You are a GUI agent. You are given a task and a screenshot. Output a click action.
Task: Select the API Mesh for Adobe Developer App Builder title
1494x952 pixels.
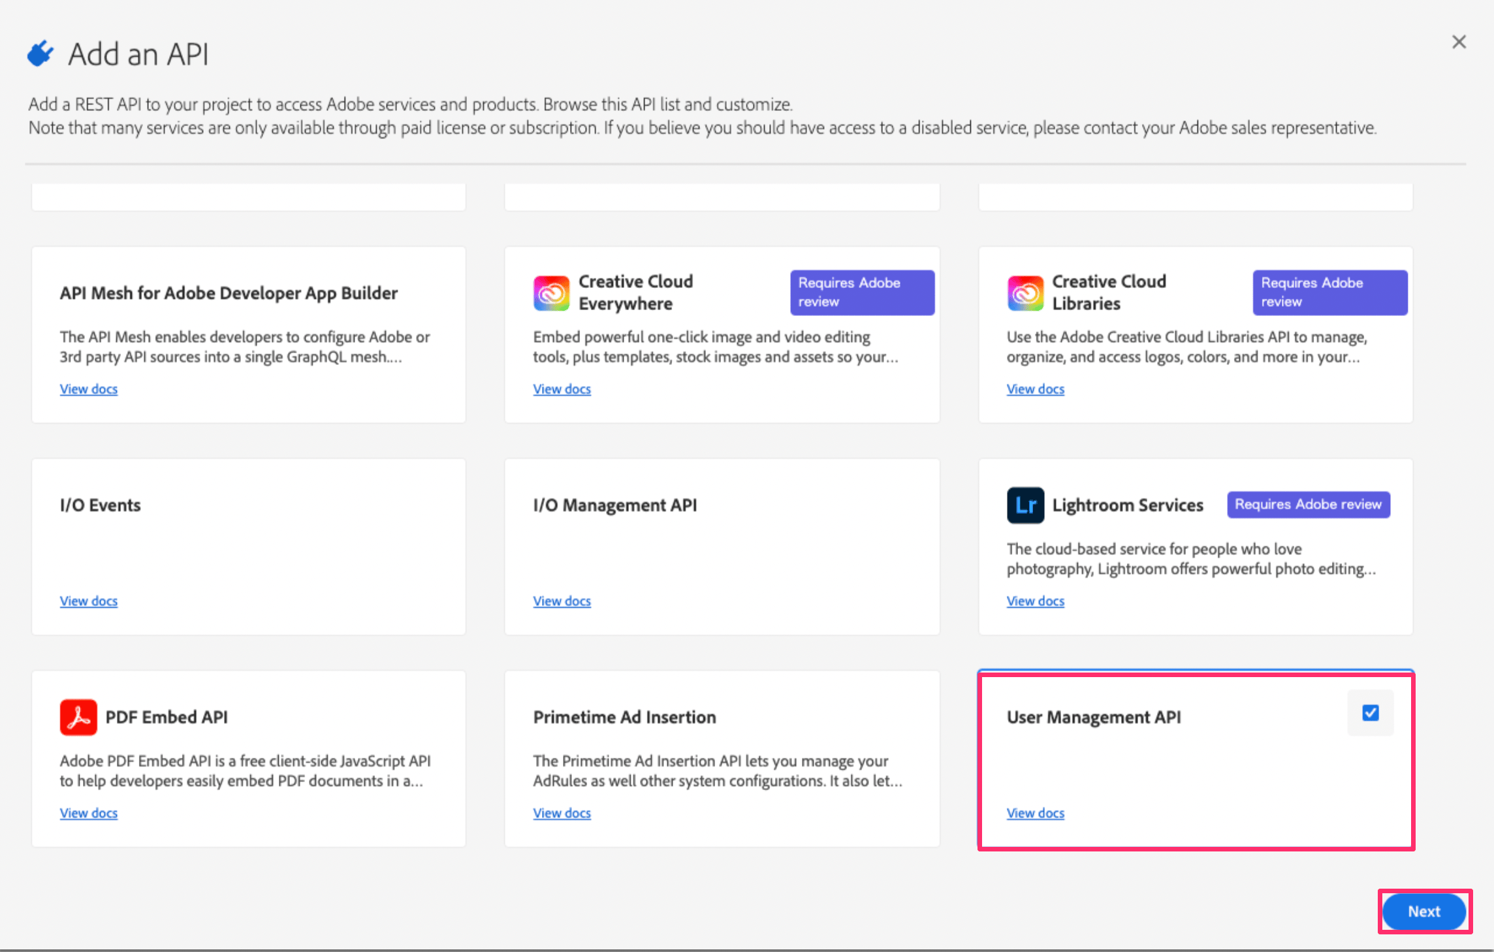coord(229,293)
